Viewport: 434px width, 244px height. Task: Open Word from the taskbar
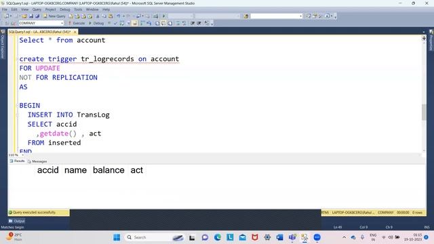tap(280, 237)
